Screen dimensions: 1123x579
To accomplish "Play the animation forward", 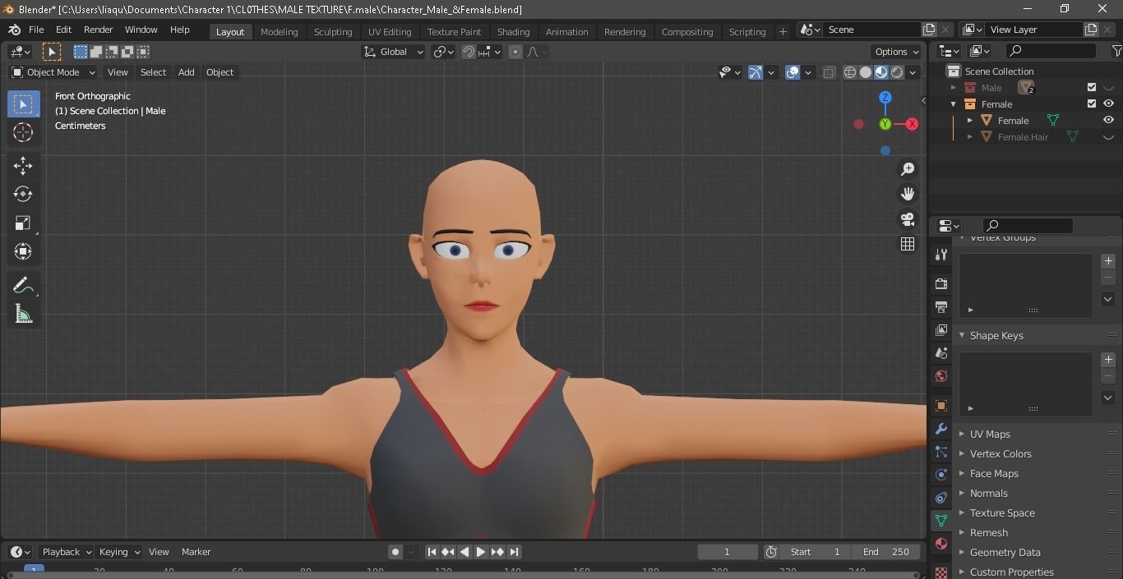I will (x=481, y=552).
